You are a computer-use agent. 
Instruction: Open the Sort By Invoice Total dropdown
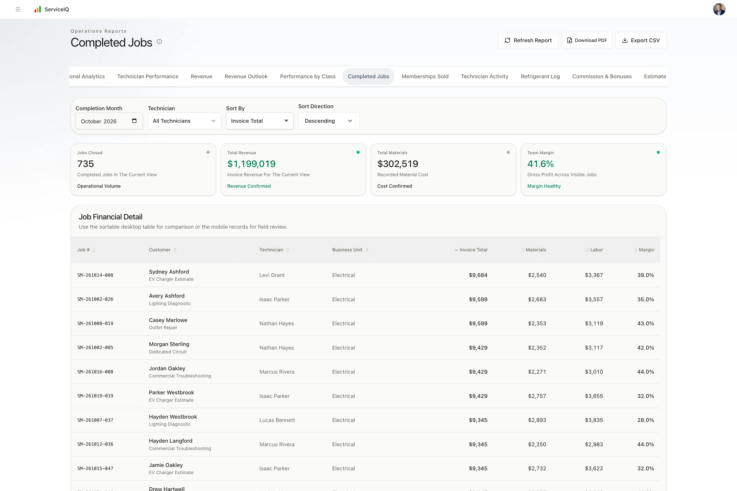259,121
